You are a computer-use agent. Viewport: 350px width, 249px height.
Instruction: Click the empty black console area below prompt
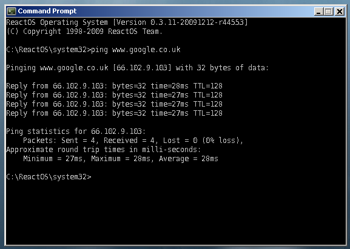coord(175,214)
